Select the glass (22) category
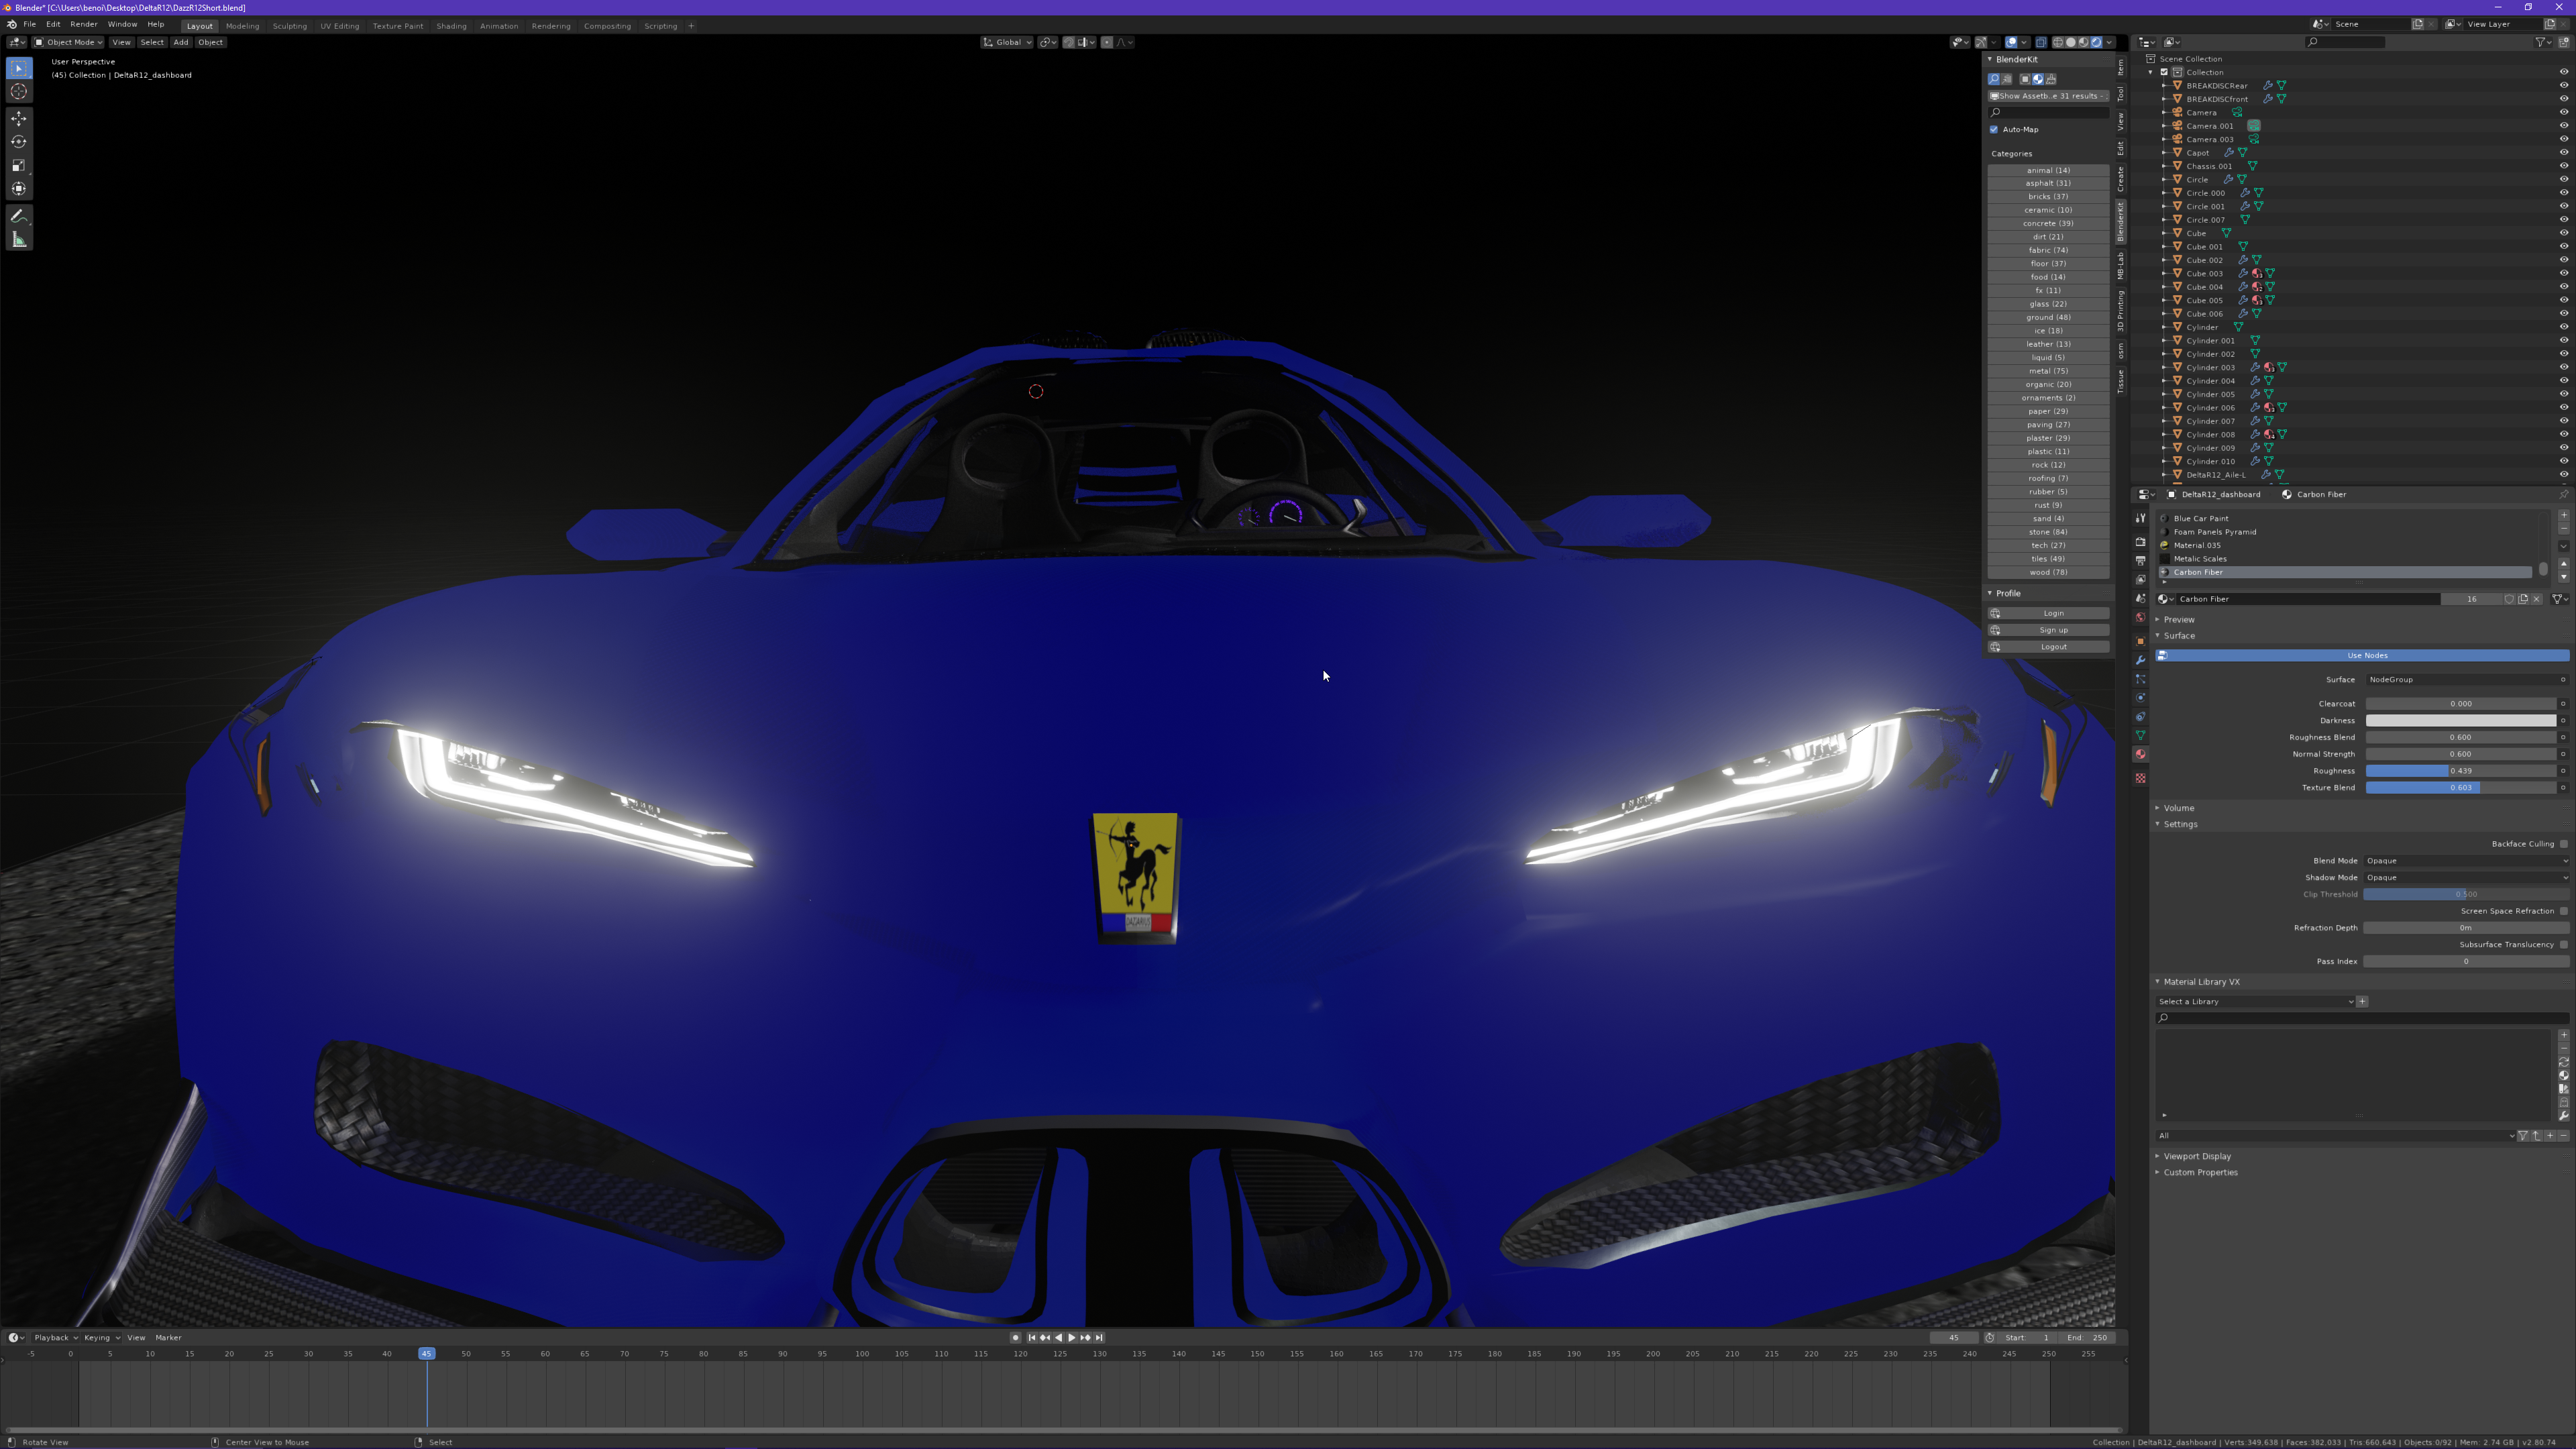This screenshot has height=1449, width=2576. point(2048,304)
